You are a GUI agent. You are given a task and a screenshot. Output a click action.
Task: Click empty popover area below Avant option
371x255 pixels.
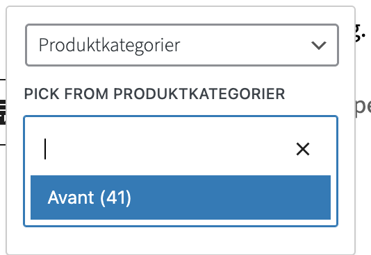point(181,240)
